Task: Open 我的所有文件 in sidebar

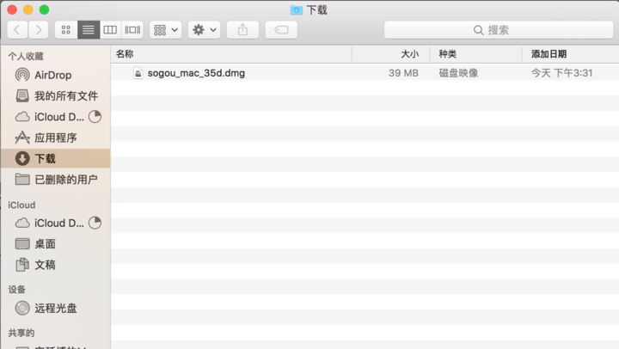Action: [x=56, y=96]
